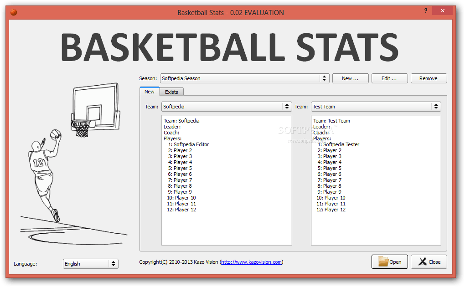The height and width of the screenshot is (287, 465).
Task: Switch to the Exists tab
Action: (171, 92)
